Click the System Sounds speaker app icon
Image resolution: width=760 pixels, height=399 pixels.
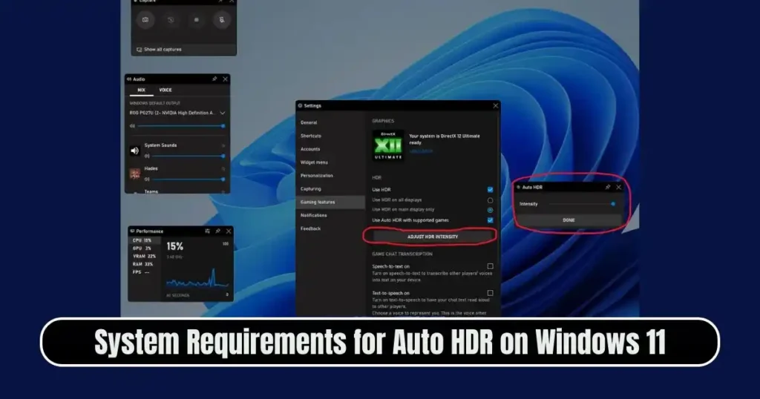(x=135, y=151)
